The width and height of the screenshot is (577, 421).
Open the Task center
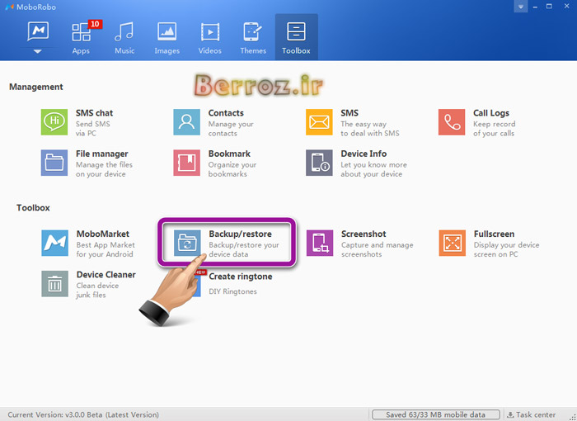click(532, 414)
